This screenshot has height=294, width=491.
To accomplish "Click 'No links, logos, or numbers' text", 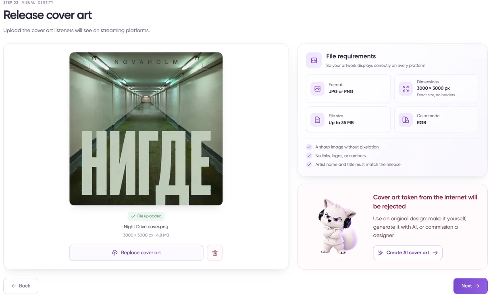I will point(341,156).
